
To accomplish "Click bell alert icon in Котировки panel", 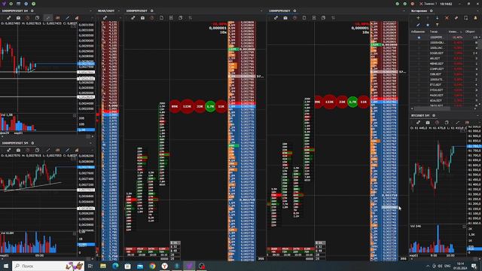I will point(475,18).
